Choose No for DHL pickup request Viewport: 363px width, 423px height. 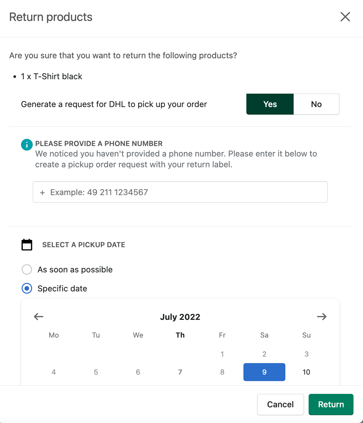(316, 104)
